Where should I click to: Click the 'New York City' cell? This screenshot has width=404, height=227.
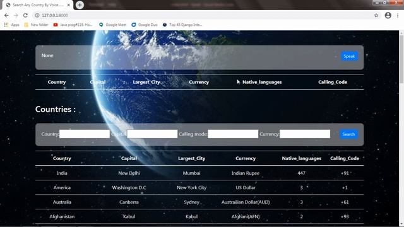(192, 187)
